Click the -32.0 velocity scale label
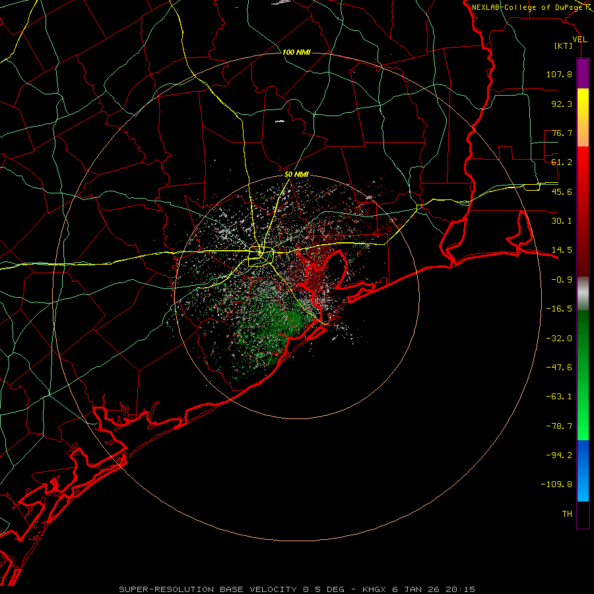Screen dimensions: 594x594 point(559,339)
